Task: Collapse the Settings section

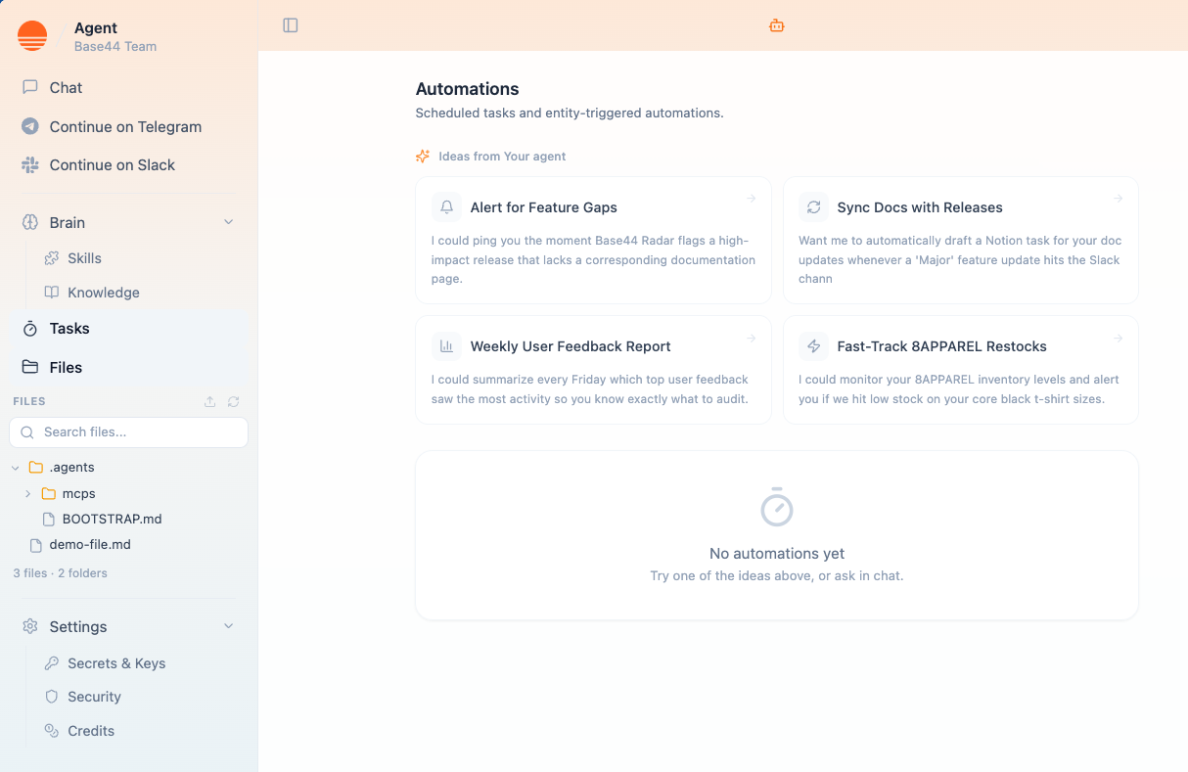Action: (228, 625)
